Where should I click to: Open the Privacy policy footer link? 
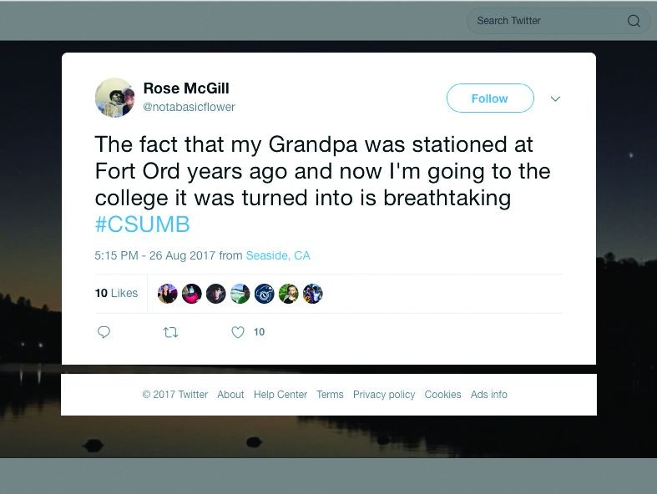coord(384,395)
